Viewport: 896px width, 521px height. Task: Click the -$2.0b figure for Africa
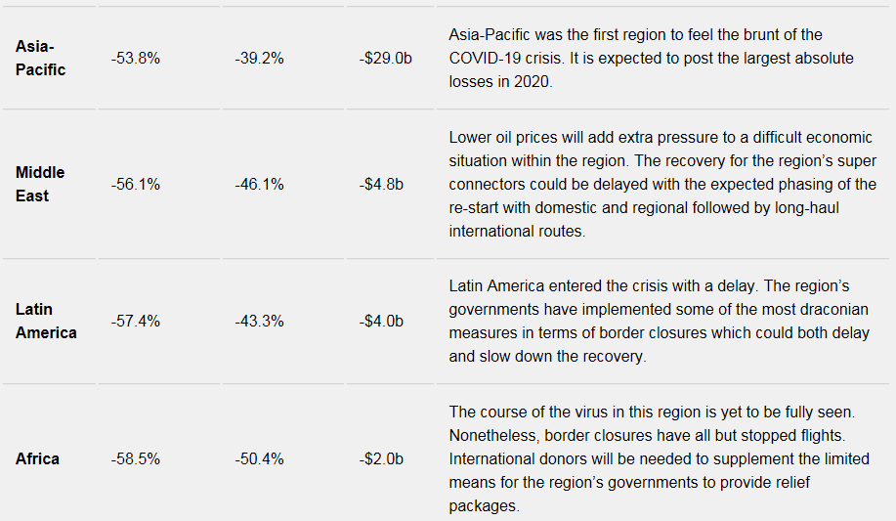[381, 458]
